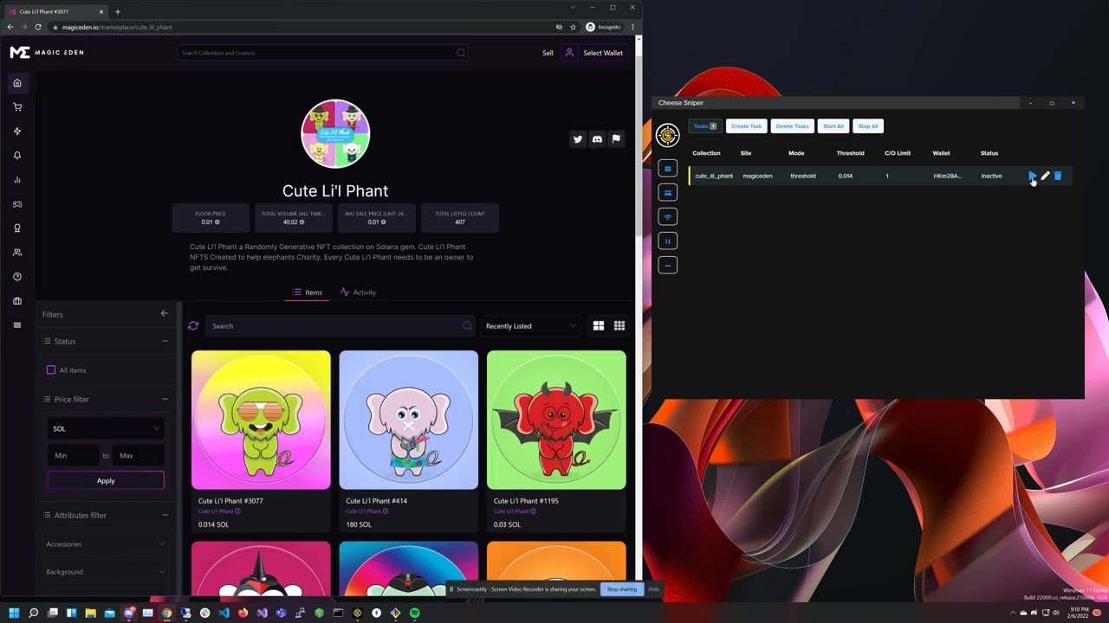Hide the Screencastify sharing bar

tap(653, 589)
